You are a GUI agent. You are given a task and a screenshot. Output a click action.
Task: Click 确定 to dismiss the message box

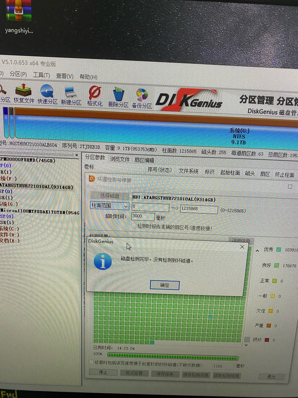[165, 285]
